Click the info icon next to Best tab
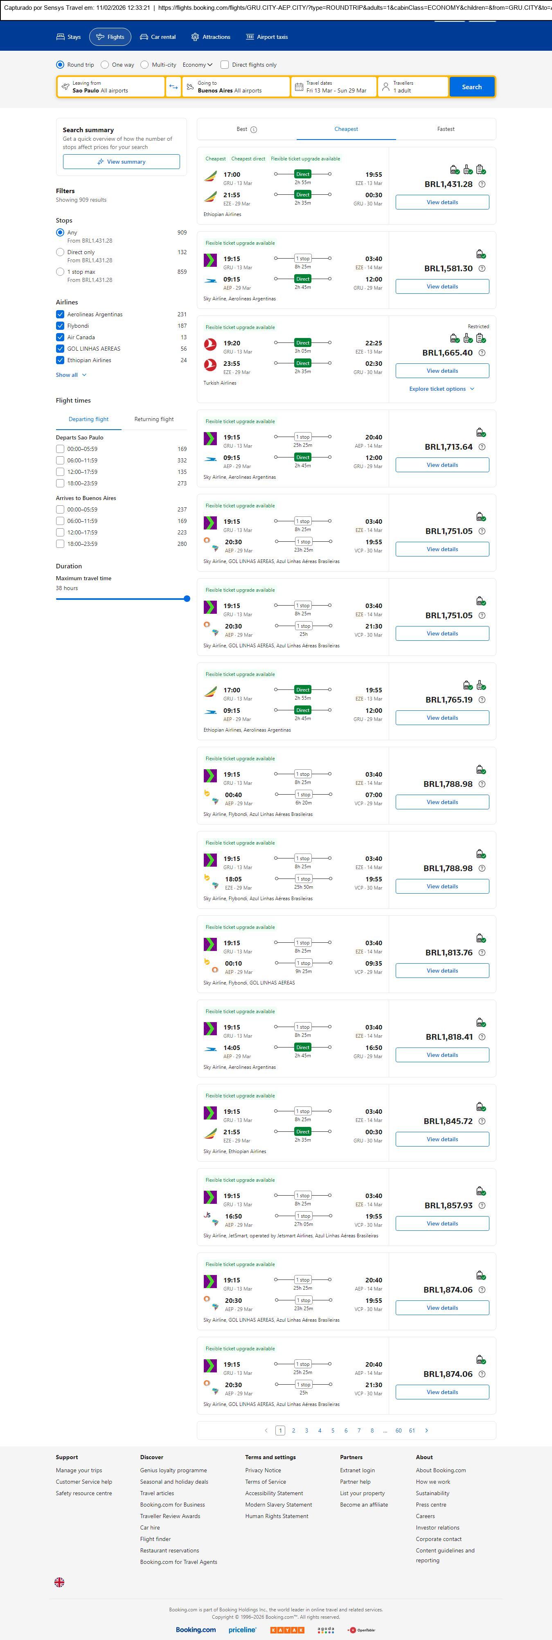This screenshot has width=552, height=1640. (x=253, y=129)
